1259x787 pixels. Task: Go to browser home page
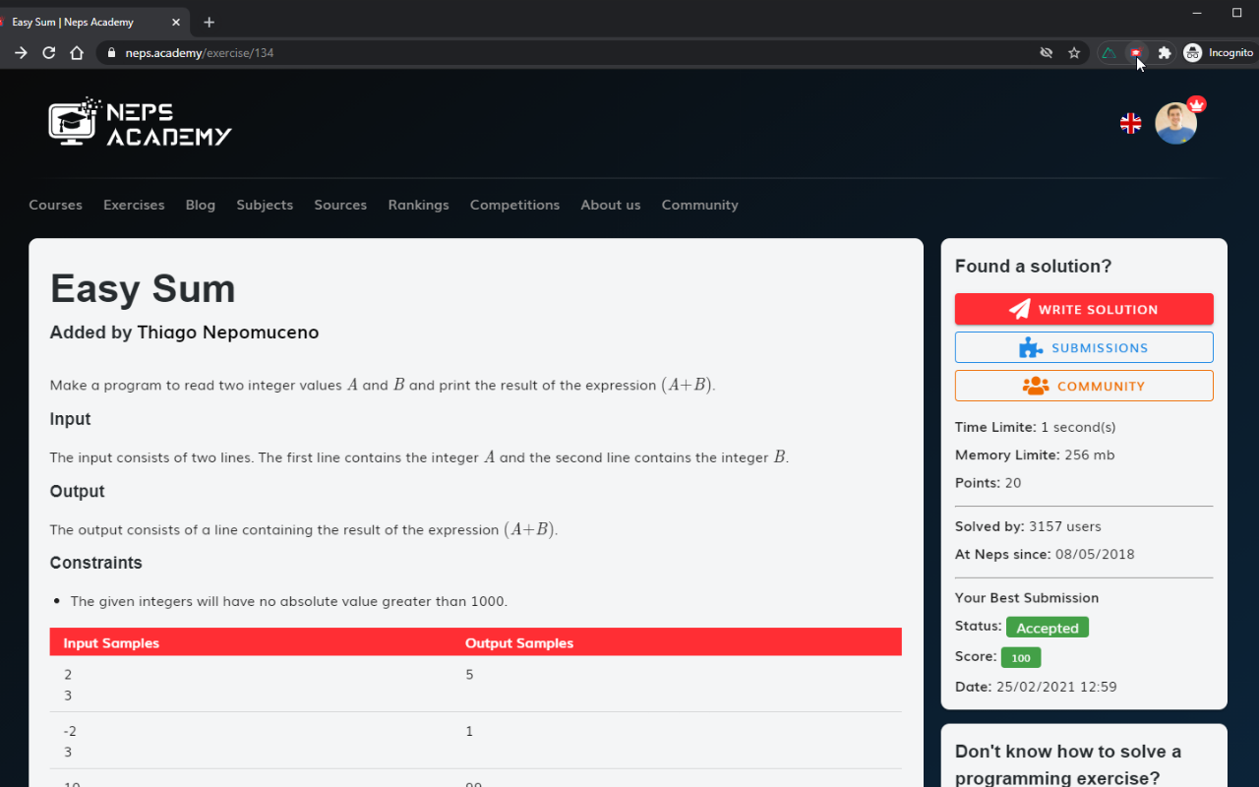point(77,53)
